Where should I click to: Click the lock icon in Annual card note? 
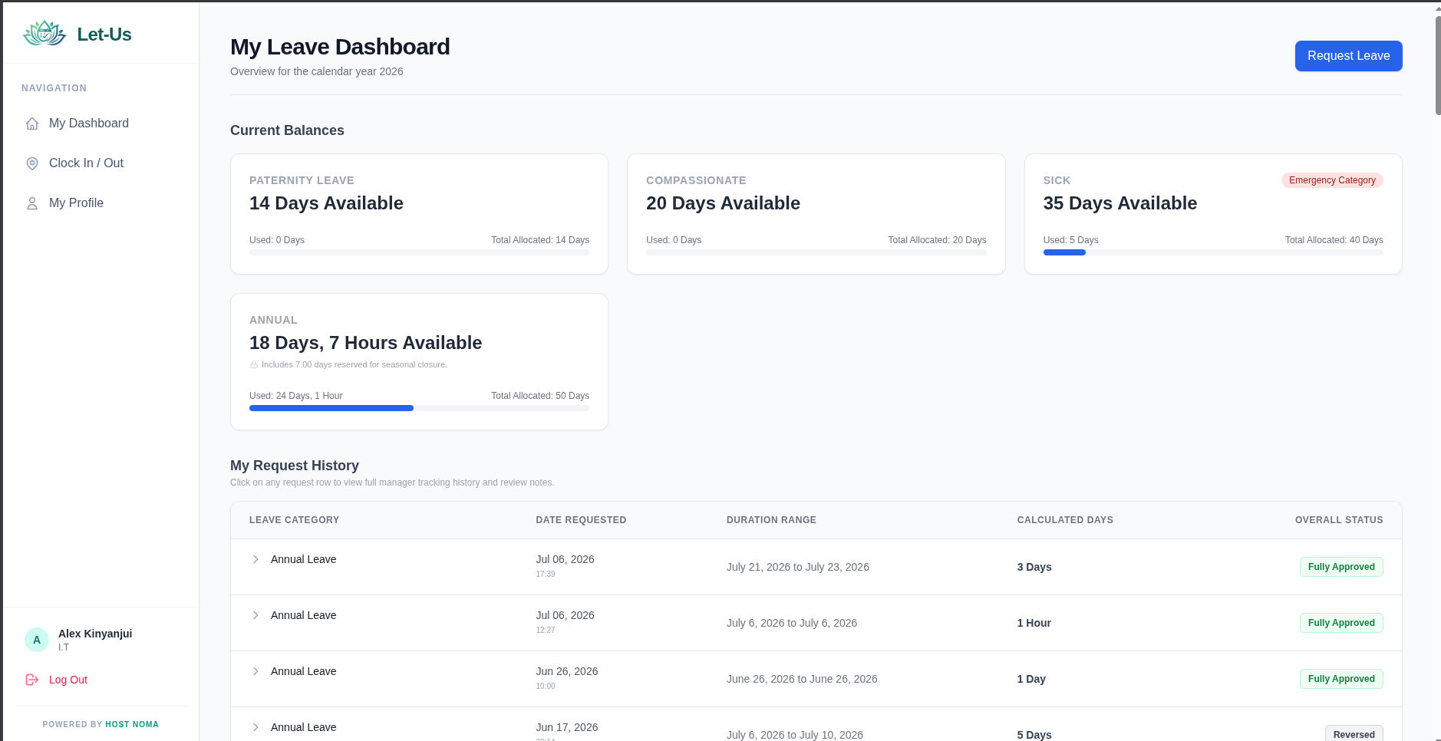254,364
